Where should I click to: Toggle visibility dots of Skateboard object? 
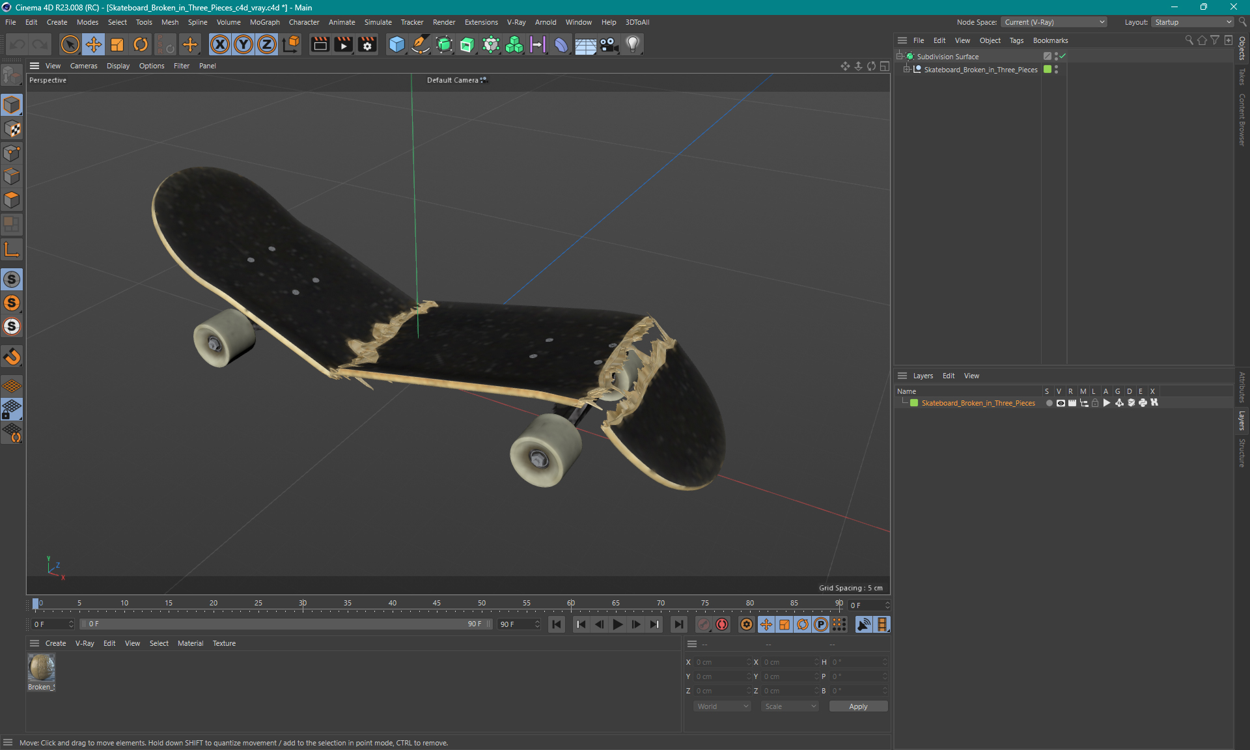[x=1056, y=69]
